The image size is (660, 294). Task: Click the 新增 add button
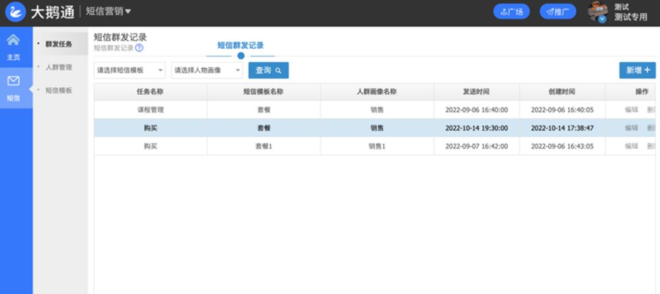point(637,70)
